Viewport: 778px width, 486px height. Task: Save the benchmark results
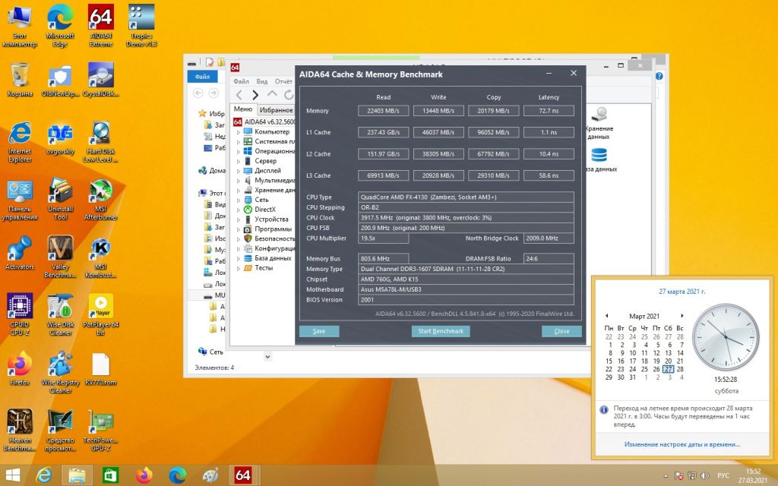click(x=319, y=331)
